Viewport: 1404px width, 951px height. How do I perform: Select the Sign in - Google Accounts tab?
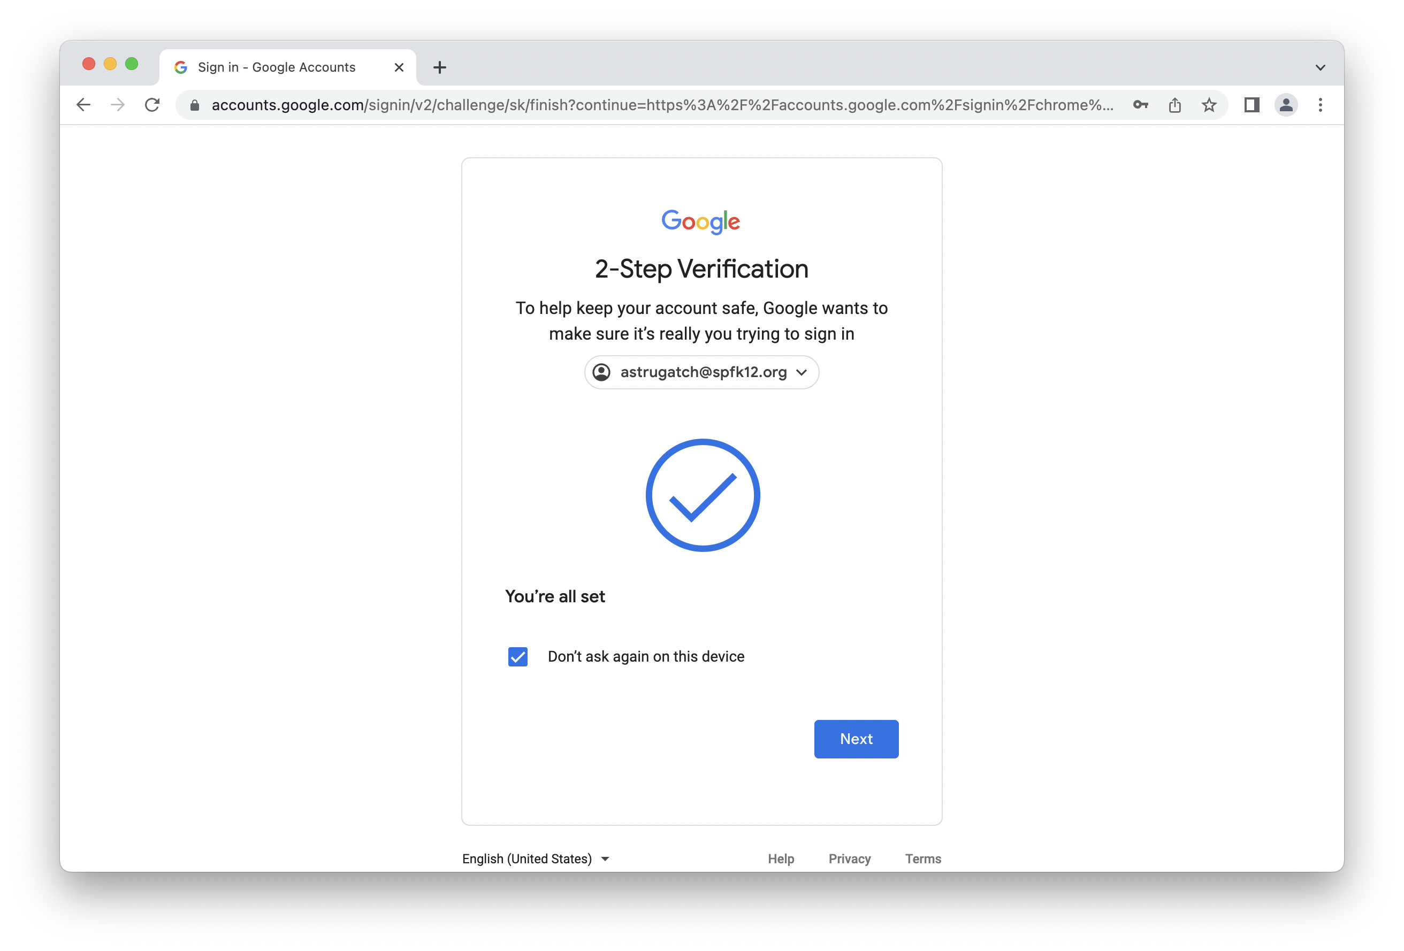(277, 67)
